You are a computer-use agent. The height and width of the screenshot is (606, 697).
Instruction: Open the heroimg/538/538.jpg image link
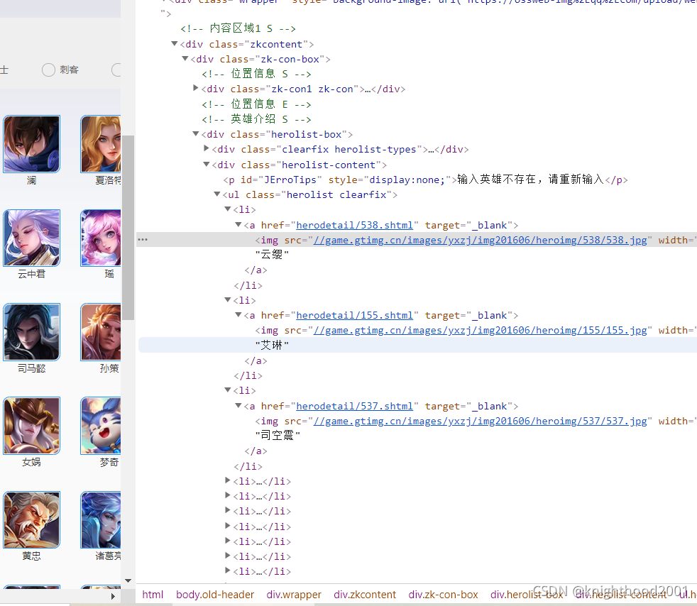(x=480, y=240)
